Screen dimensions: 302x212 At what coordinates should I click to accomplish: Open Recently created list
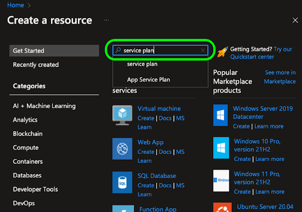pyautogui.click(x=36, y=65)
